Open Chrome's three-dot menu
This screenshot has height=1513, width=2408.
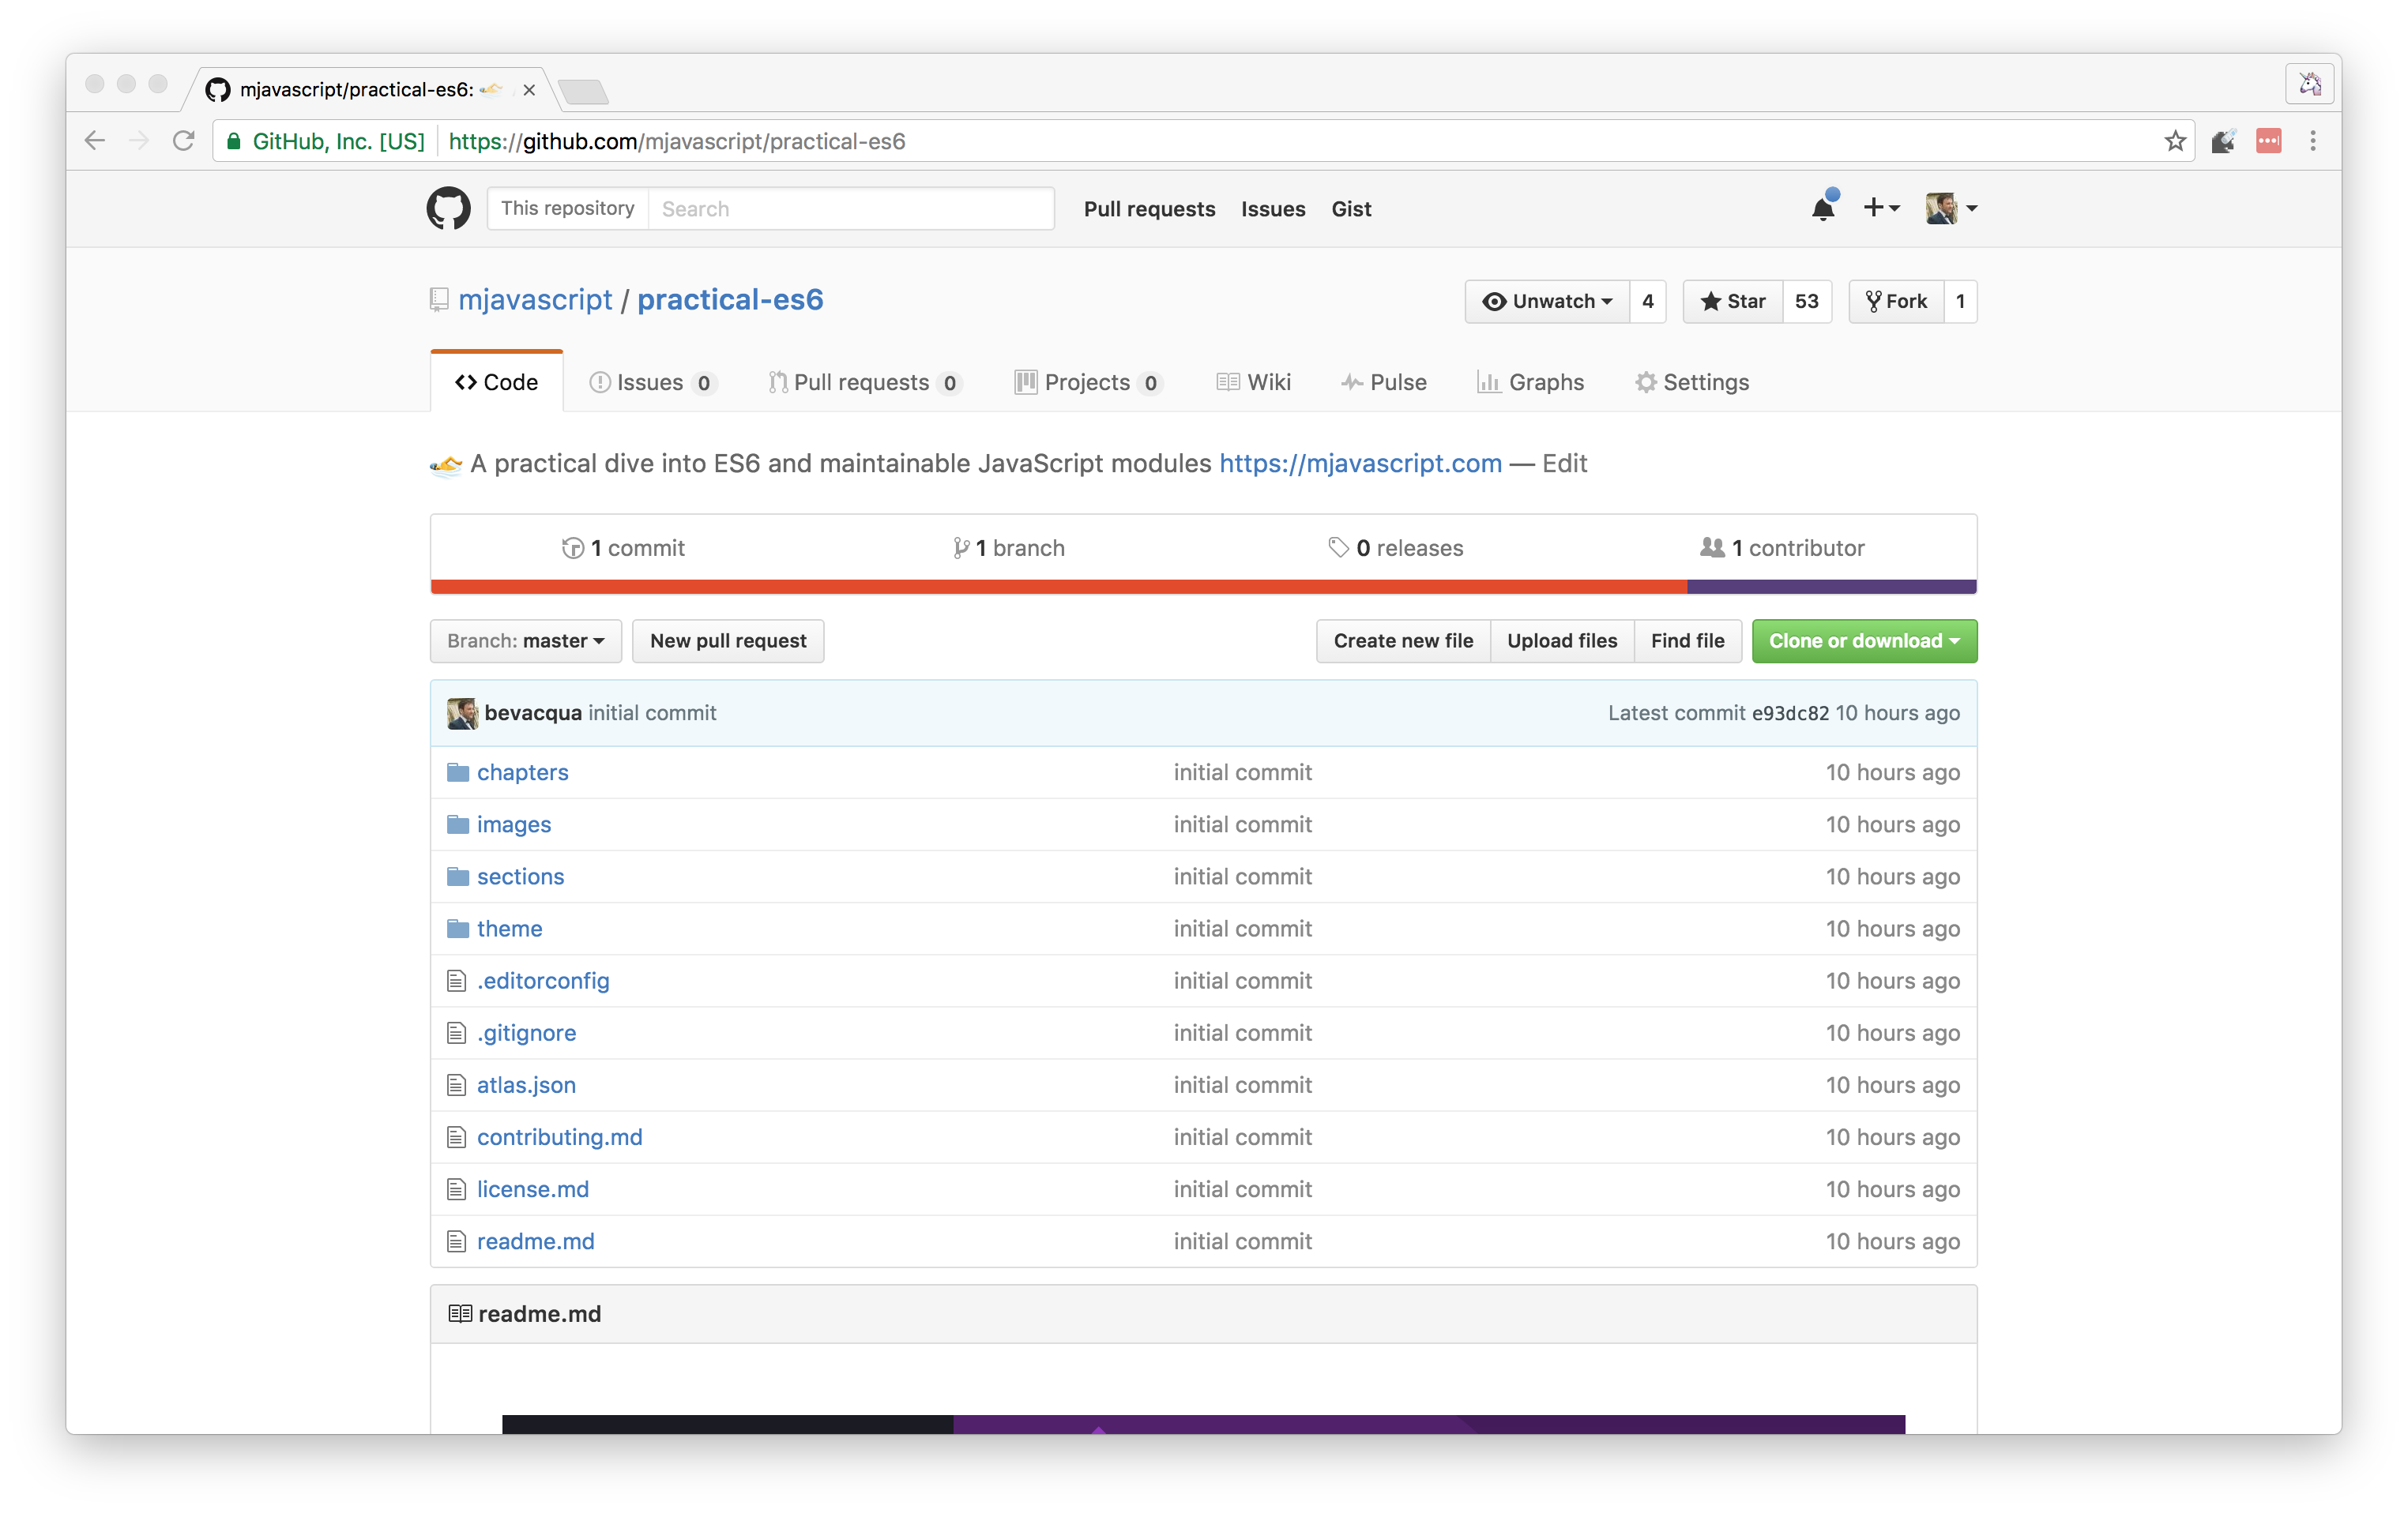(x=2312, y=141)
